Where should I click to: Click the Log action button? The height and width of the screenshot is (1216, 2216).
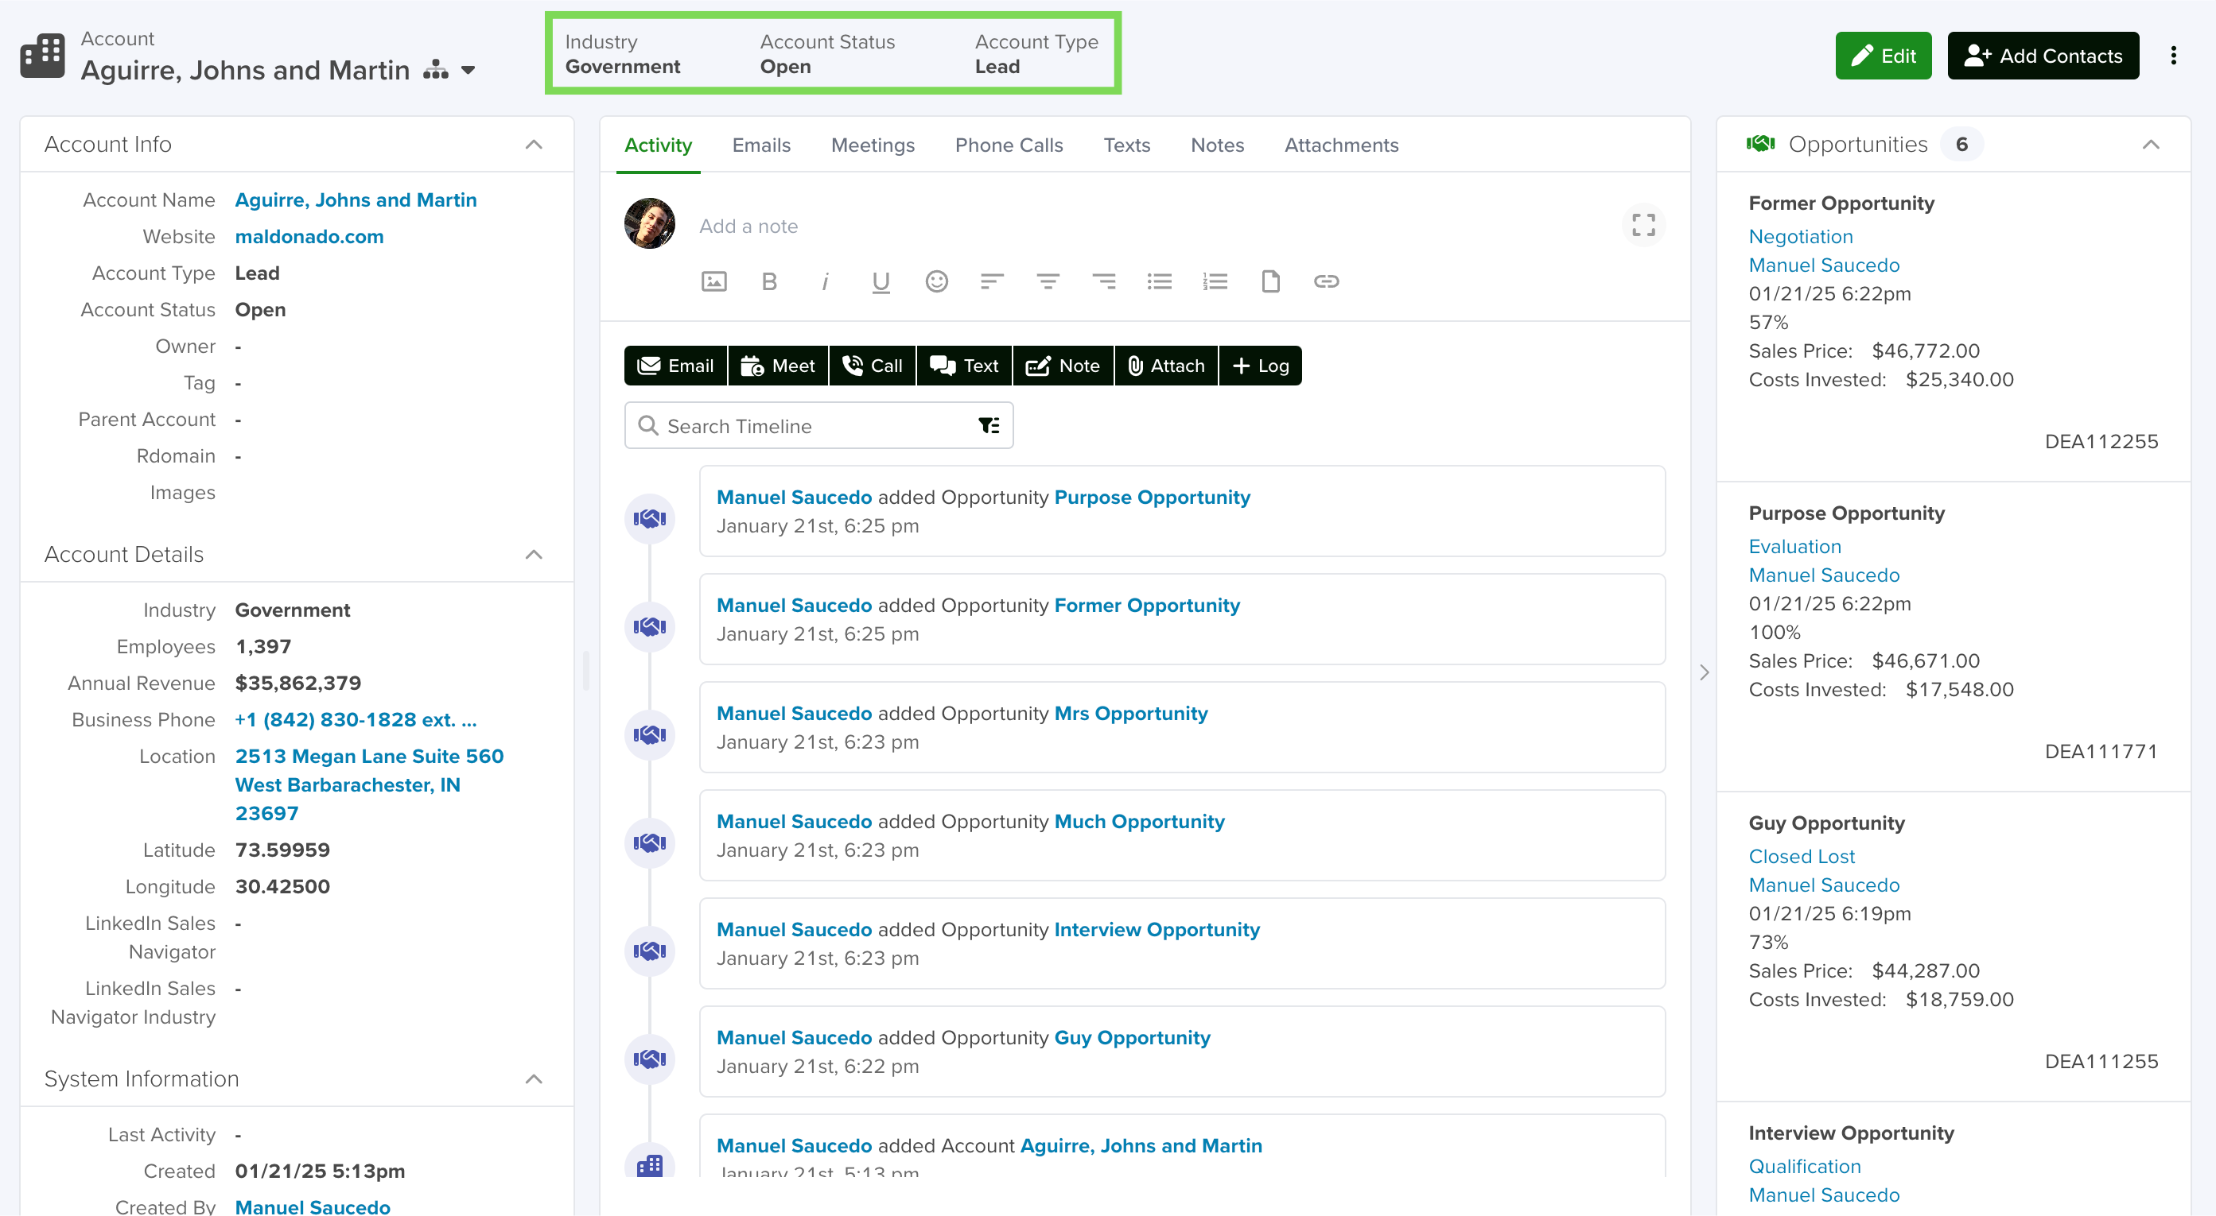coord(1260,366)
